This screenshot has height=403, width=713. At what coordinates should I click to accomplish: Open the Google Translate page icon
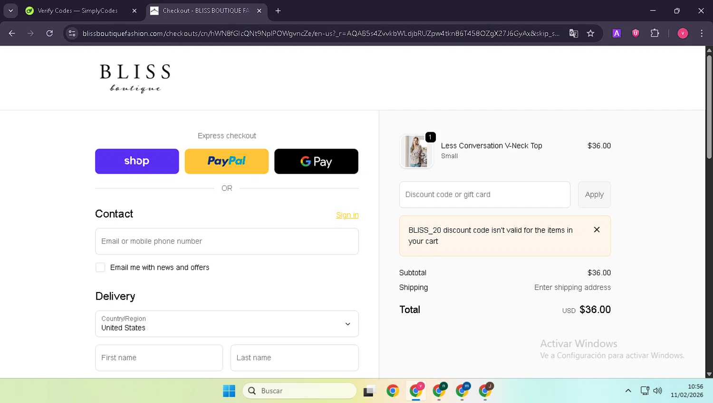[x=574, y=33]
